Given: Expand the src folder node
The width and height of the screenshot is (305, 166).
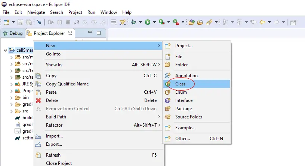Looking at the screenshot, I should pyautogui.click(x=11, y=111).
